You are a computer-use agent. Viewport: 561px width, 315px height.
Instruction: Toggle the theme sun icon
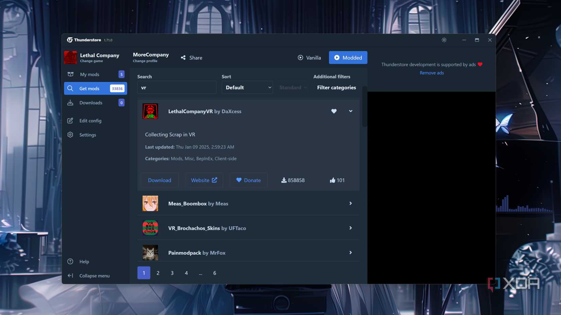coord(444,40)
